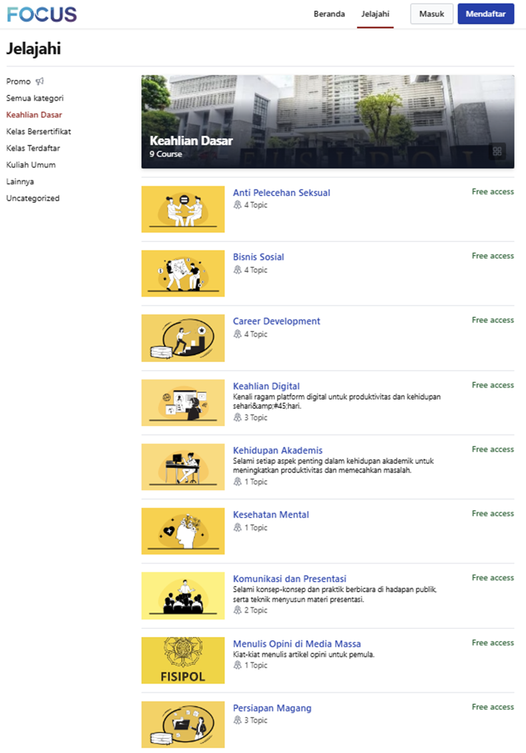Screen dimensions: 526x753
Task: Click the Mendaftar button
Action: [485, 14]
